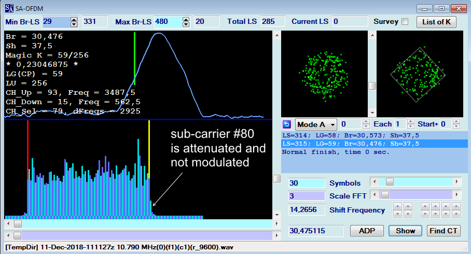Click the constellation scrollbar down arrow

[x=372, y=113]
